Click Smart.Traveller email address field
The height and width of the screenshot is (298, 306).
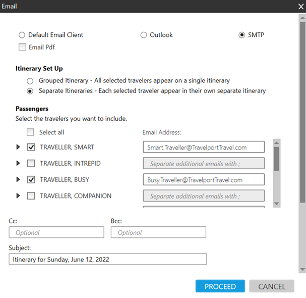click(204, 147)
